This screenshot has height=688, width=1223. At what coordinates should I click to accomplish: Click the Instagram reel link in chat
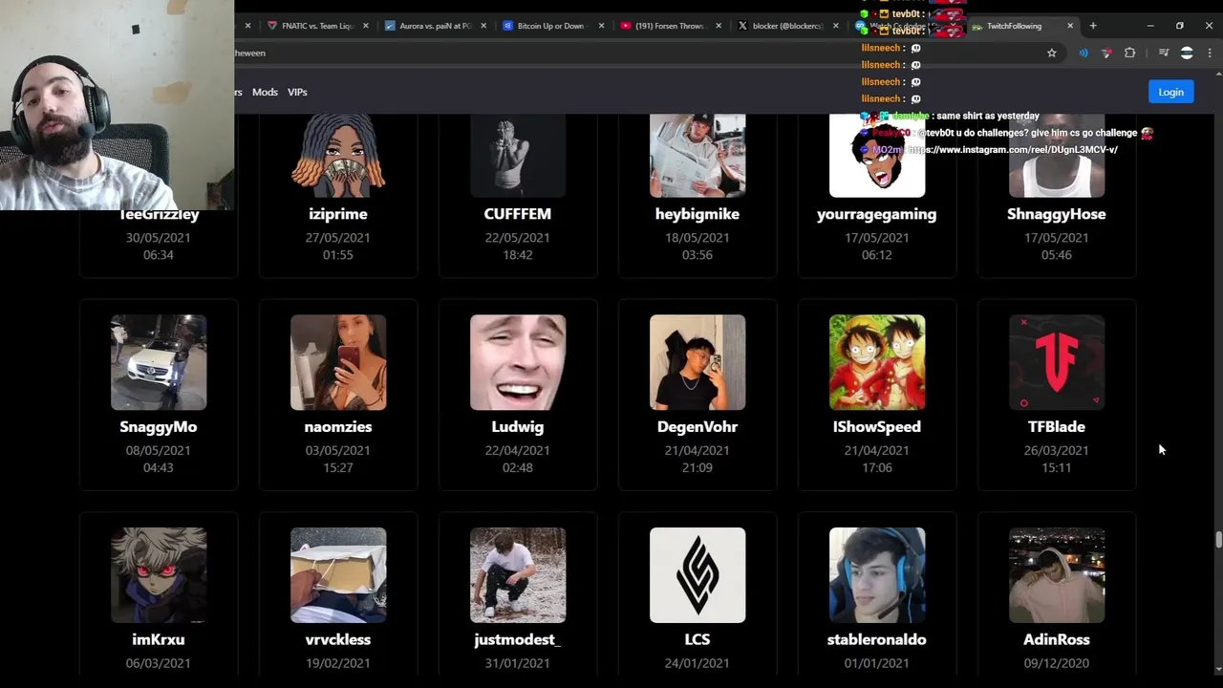tap(1012, 150)
